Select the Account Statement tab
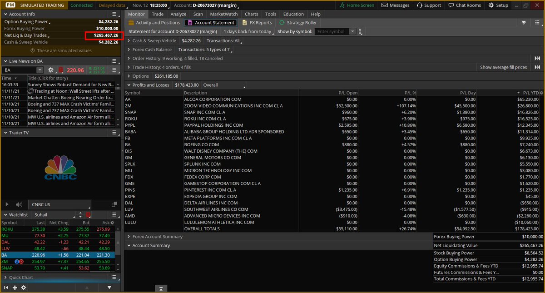545x293 pixels. (211, 23)
